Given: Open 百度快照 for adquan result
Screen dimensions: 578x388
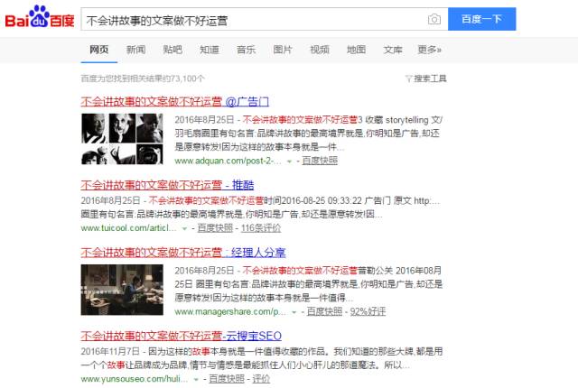Looking at the screenshot, I should click(320, 161).
